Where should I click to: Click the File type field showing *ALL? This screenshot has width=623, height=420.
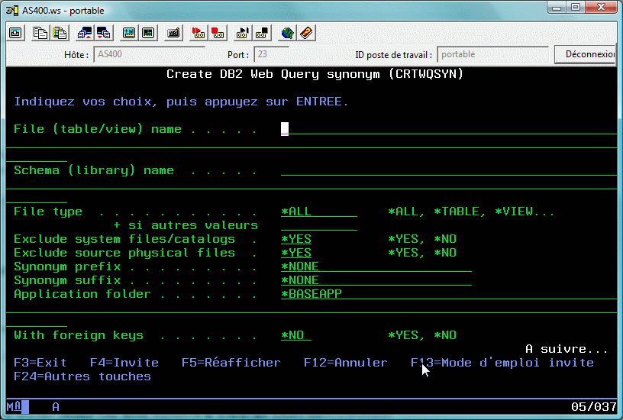point(318,212)
